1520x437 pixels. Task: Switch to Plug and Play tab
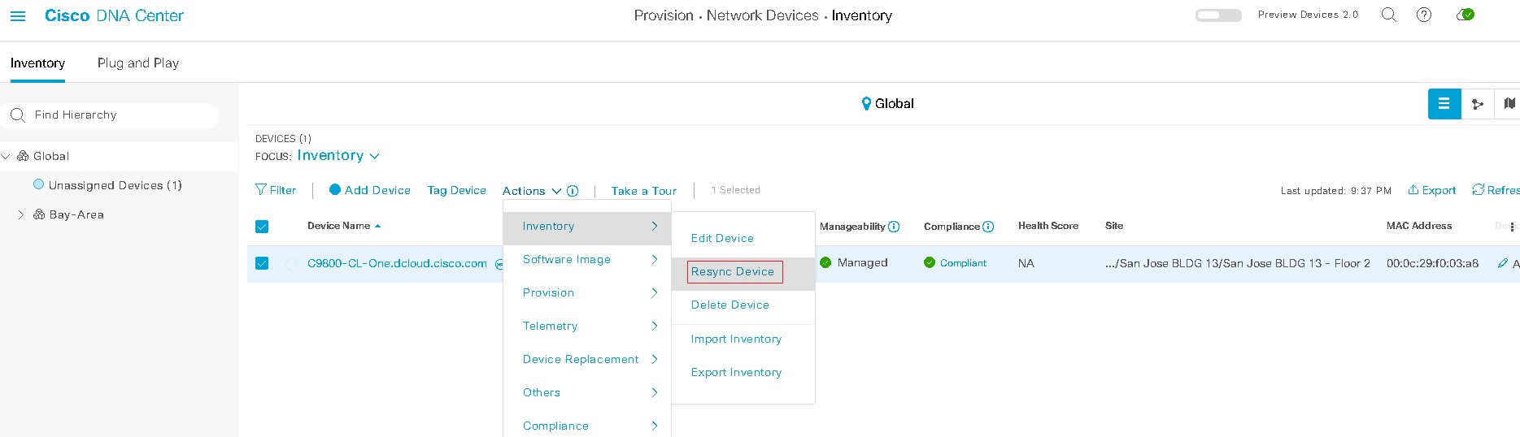point(138,63)
